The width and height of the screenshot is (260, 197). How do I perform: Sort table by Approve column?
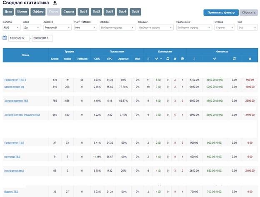click(x=123, y=59)
